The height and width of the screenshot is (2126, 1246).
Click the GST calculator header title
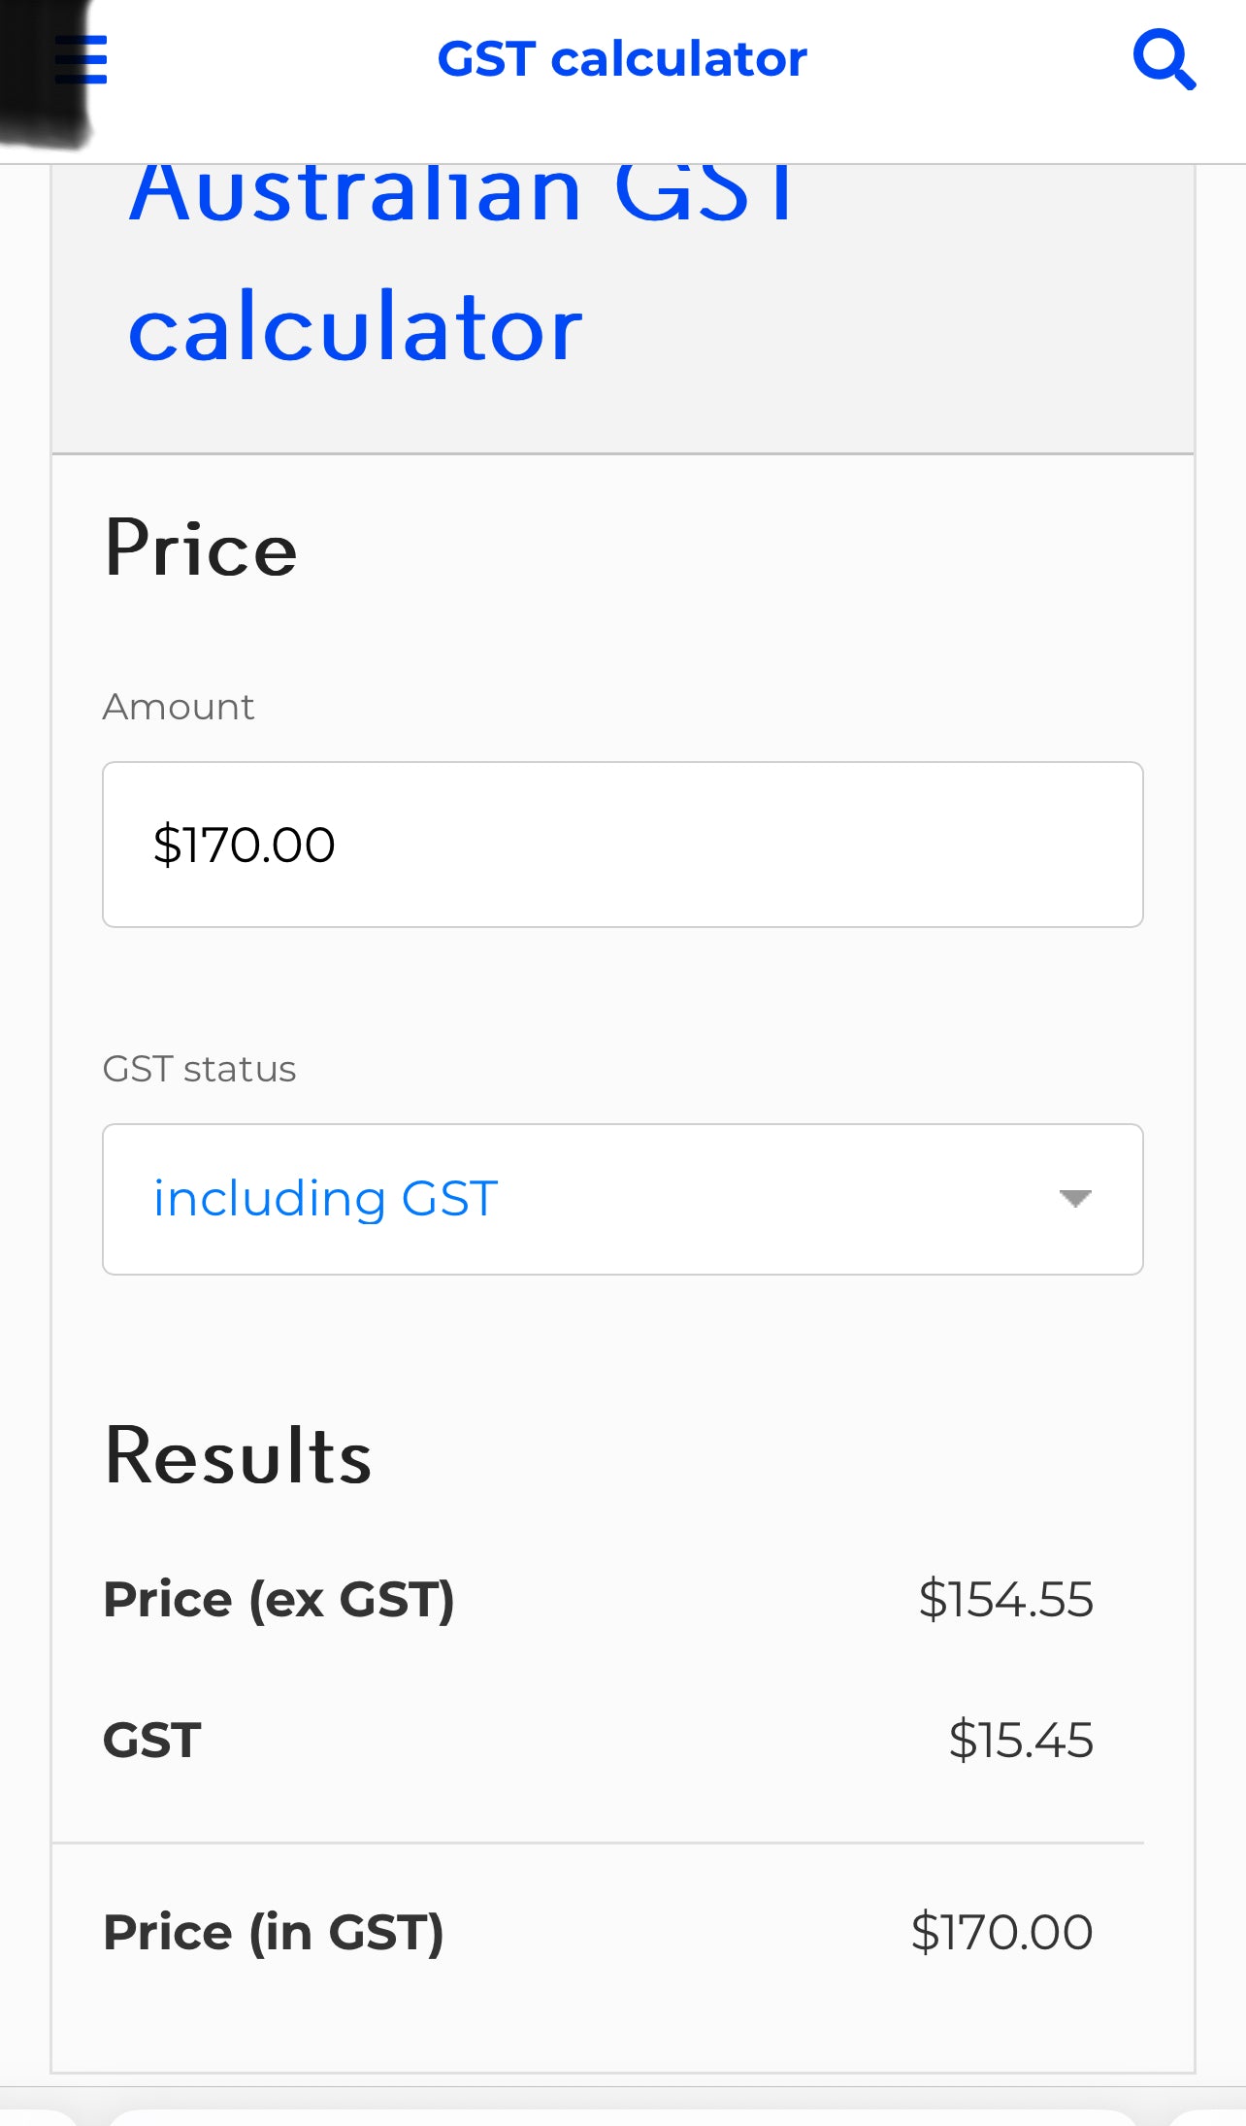click(622, 59)
